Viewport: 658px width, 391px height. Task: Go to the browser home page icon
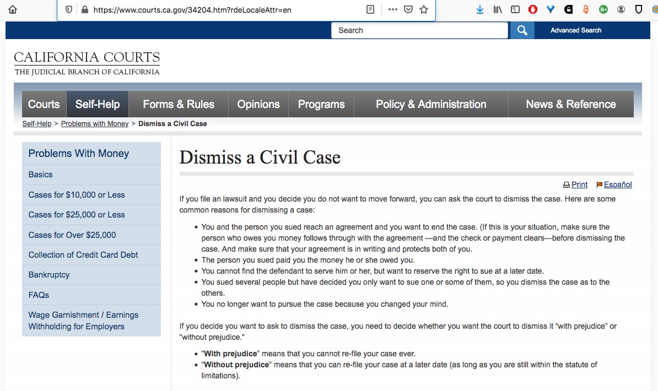(13, 9)
